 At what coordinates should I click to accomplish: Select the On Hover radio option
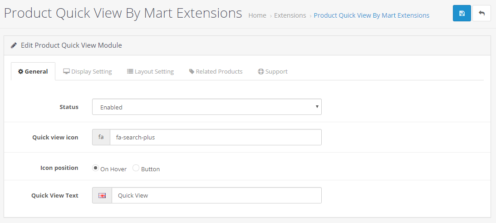(95, 168)
